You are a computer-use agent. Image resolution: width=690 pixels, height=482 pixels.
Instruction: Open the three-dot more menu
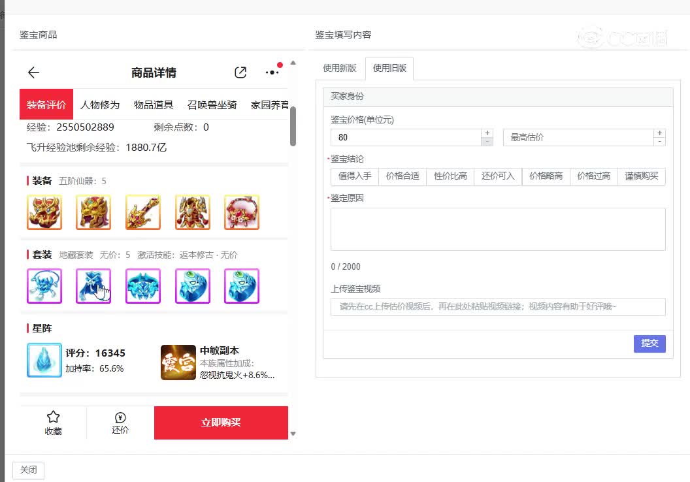(272, 72)
